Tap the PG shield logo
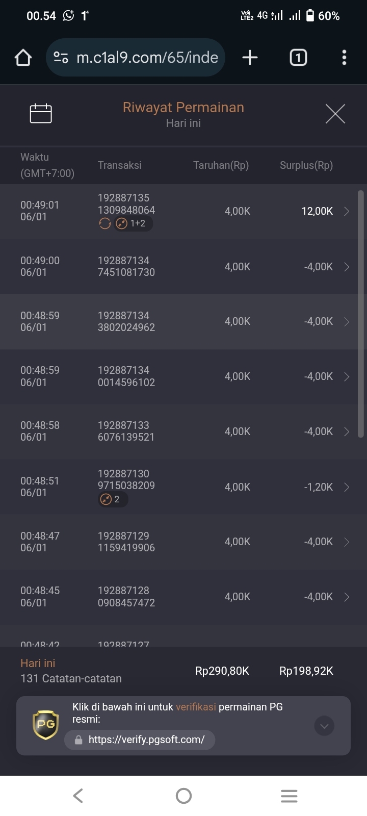Viewport: 367px width, 816px height. point(46,725)
